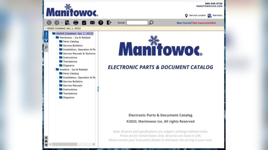268x150 pixels.
Task: Click the tree horizontal scrollbar thumb
Action: 65,144
